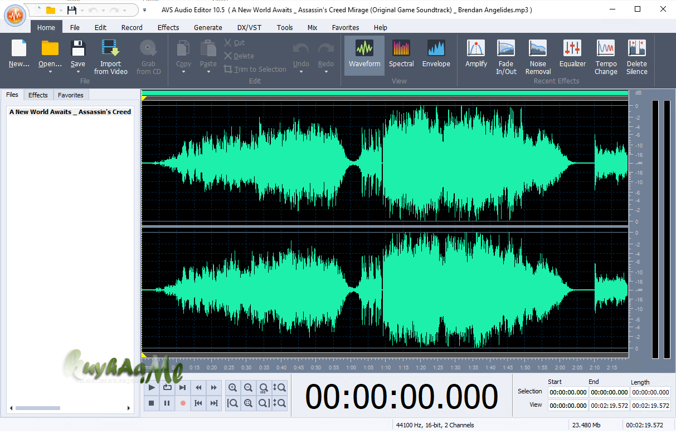
Task: Switch to the Favorites side panel tab
Action: [x=71, y=95]
